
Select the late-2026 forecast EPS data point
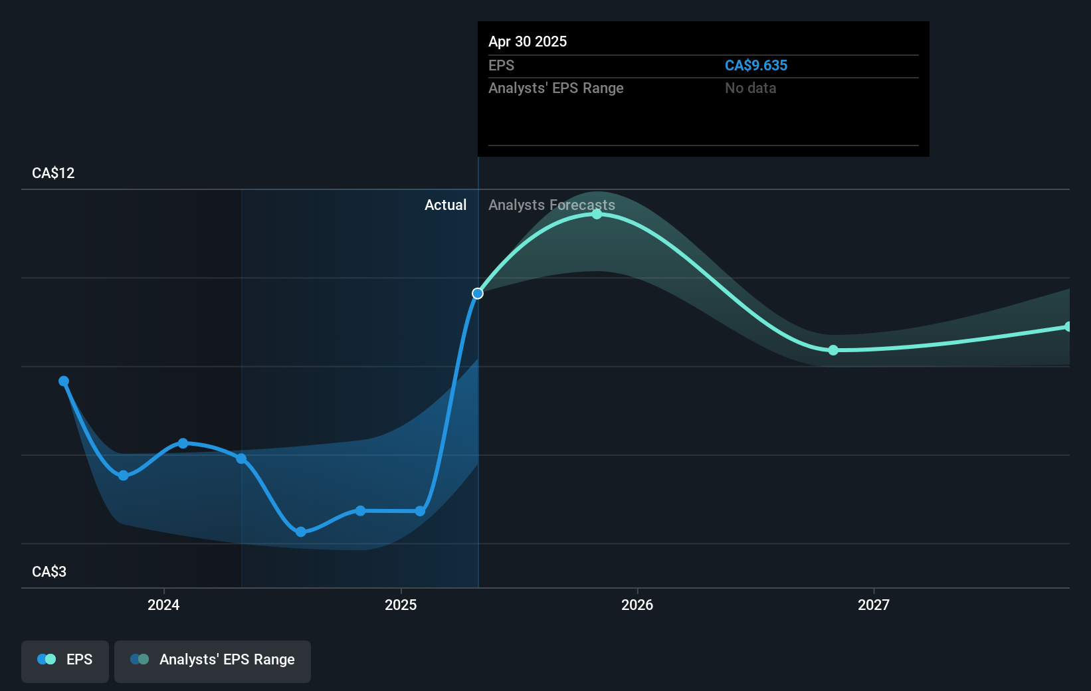point(833,350)
